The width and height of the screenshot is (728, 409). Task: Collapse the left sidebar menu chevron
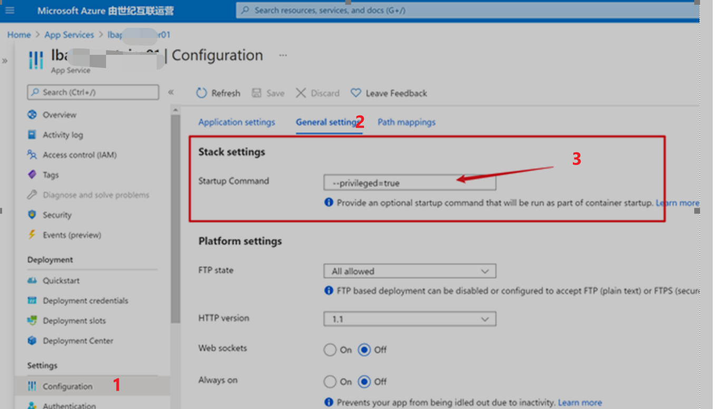click(x=171, y=92)
